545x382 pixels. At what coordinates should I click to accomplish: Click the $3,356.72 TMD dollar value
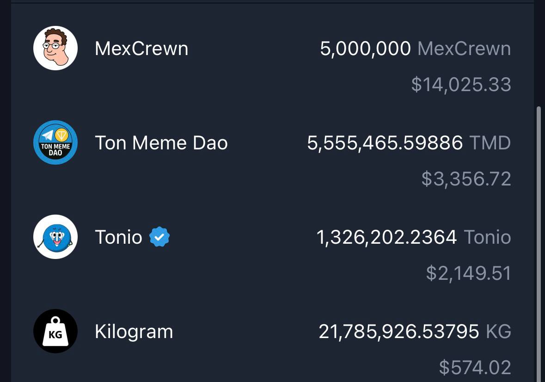(x=466, y=179)
